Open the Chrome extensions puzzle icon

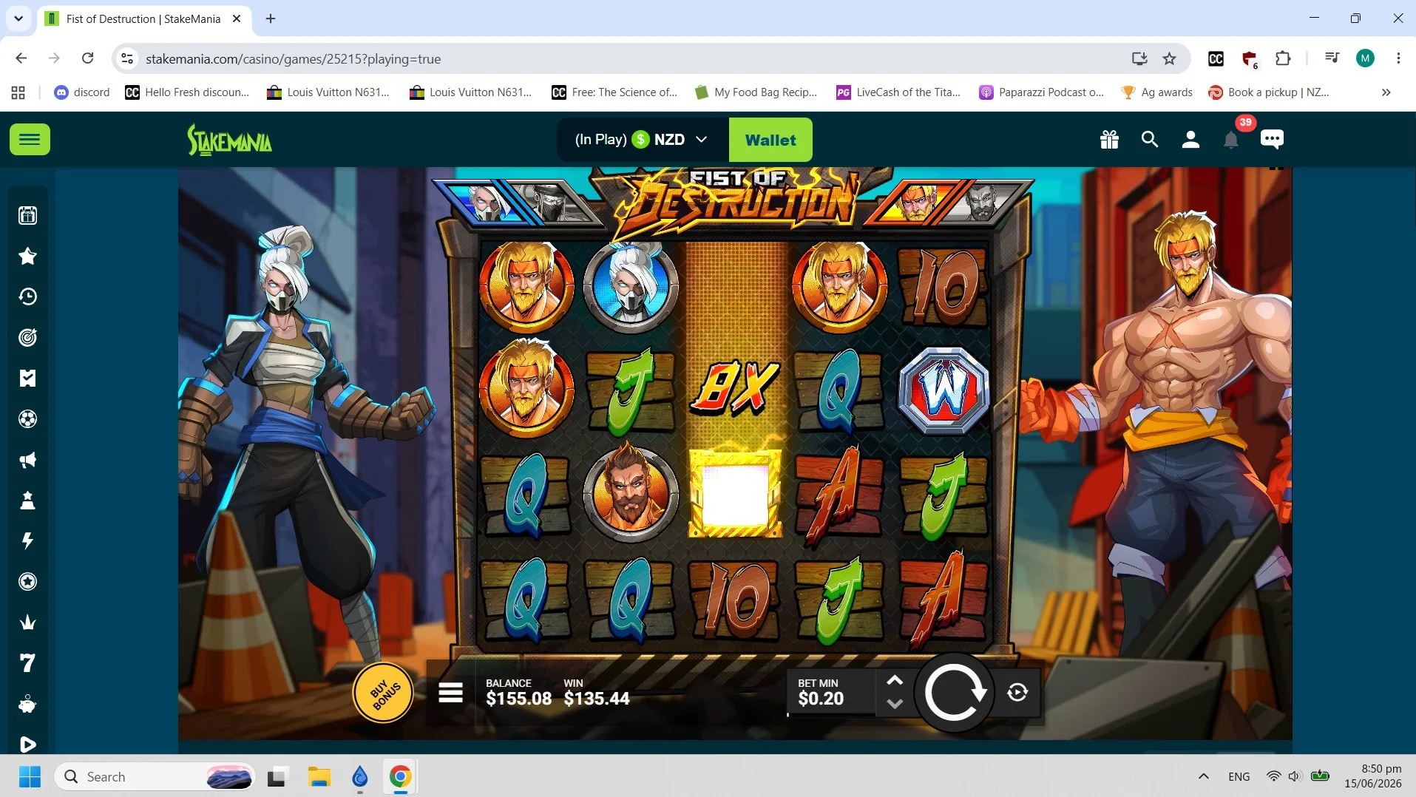click(x=1283, y=58)
